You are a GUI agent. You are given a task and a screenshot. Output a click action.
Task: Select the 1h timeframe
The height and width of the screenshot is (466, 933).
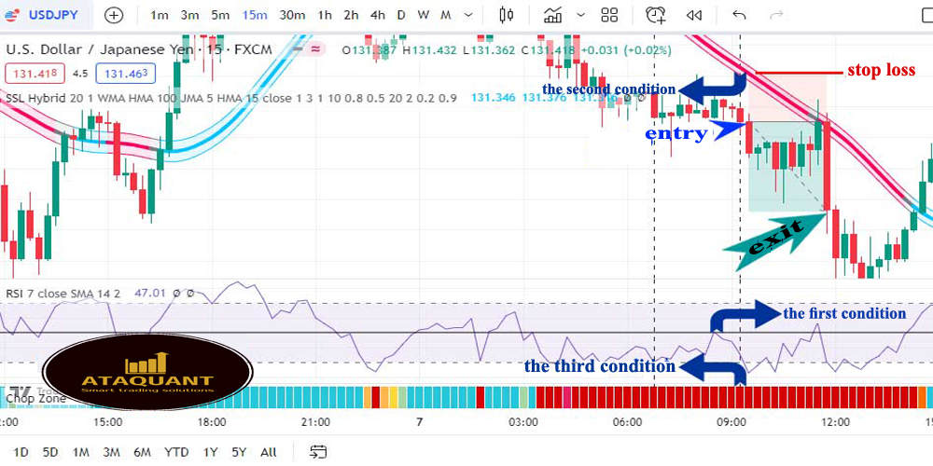pyautogui.click(x=325, y=15)
